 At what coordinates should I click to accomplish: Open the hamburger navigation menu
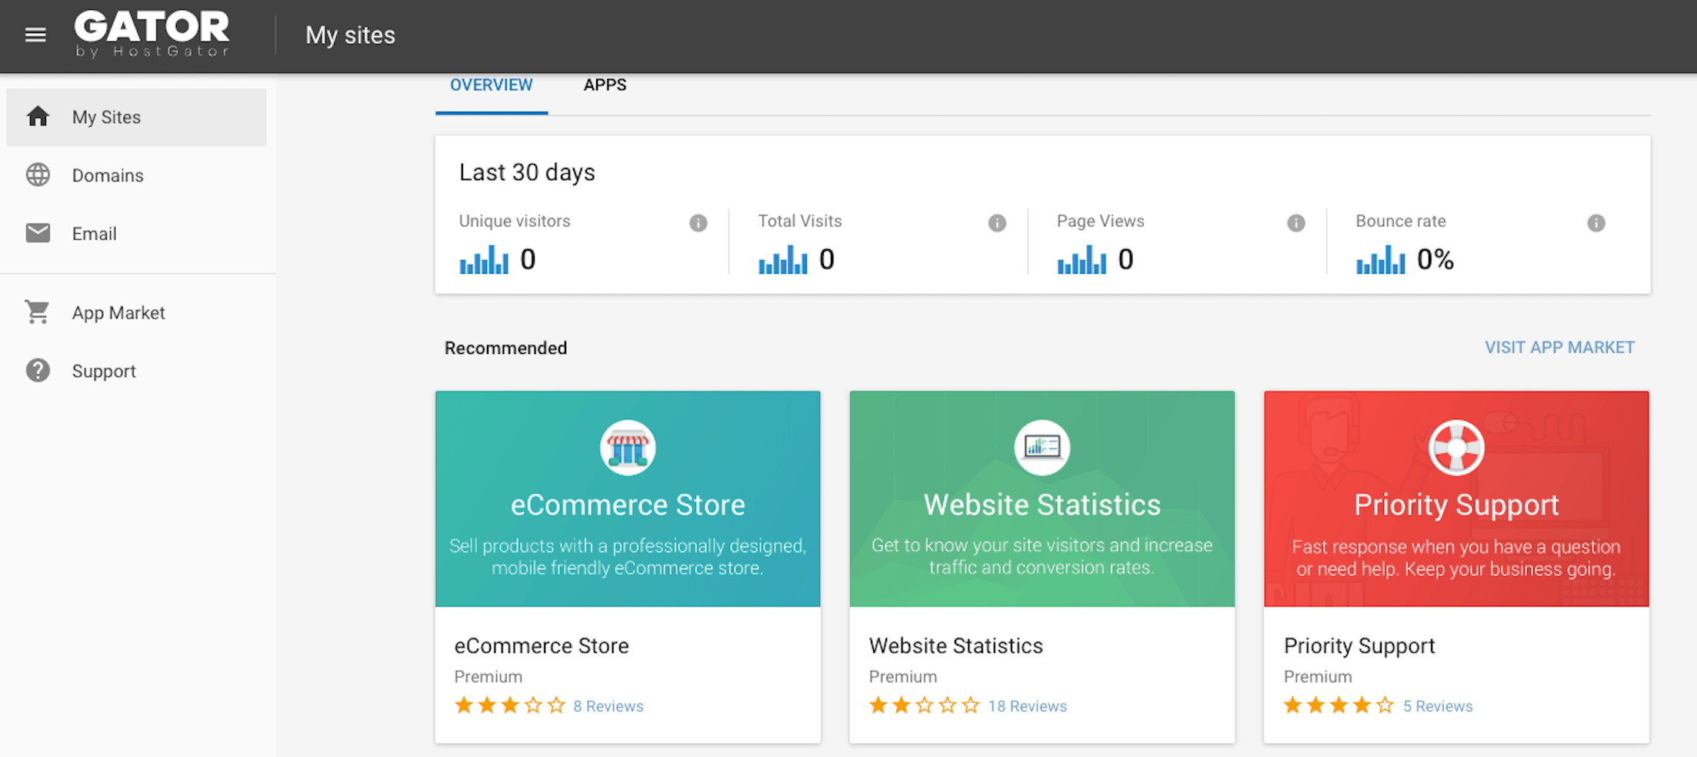pyautogui.click(x=35, y=35)
